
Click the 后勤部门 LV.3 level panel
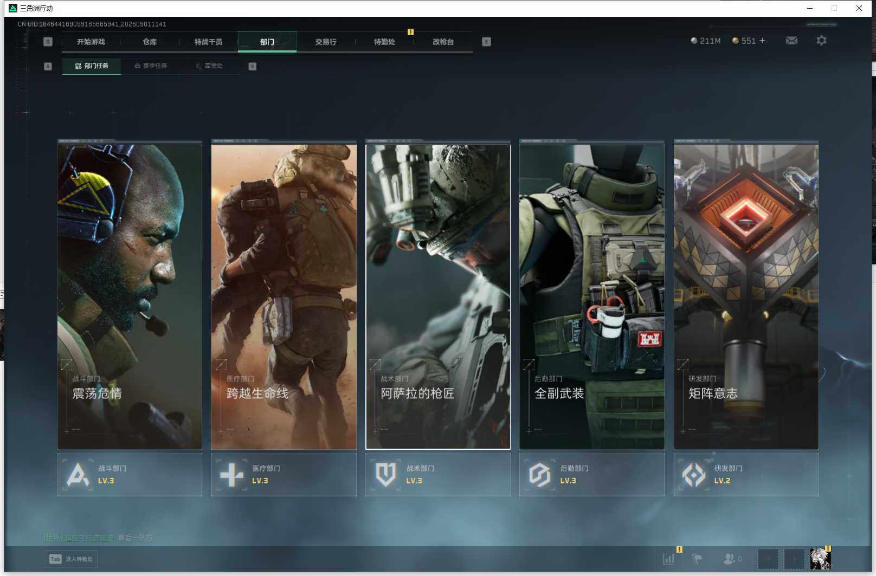pyautogui.click(x=591, y=475)
